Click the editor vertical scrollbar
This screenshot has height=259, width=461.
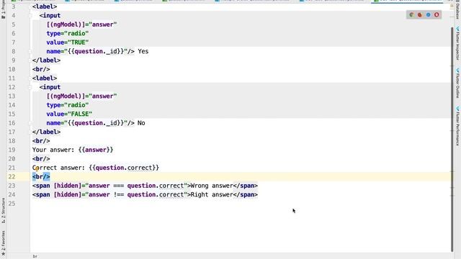452,140
